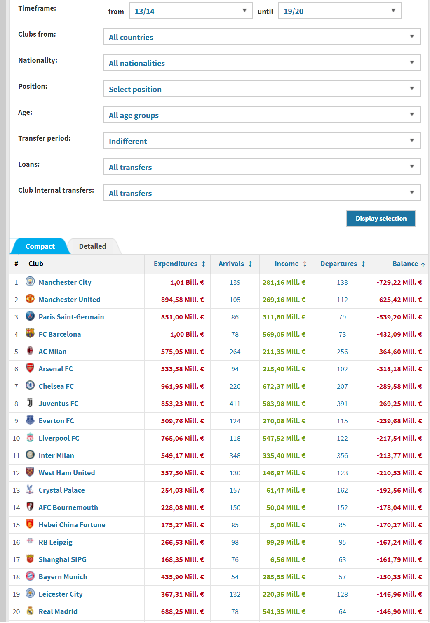Click the Shanghai SIPG crest icon

click(30, 559)
